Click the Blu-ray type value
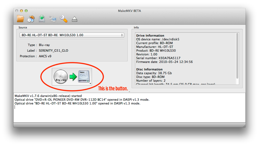Viewport: 259px width, 146px height. click(44, 45)
